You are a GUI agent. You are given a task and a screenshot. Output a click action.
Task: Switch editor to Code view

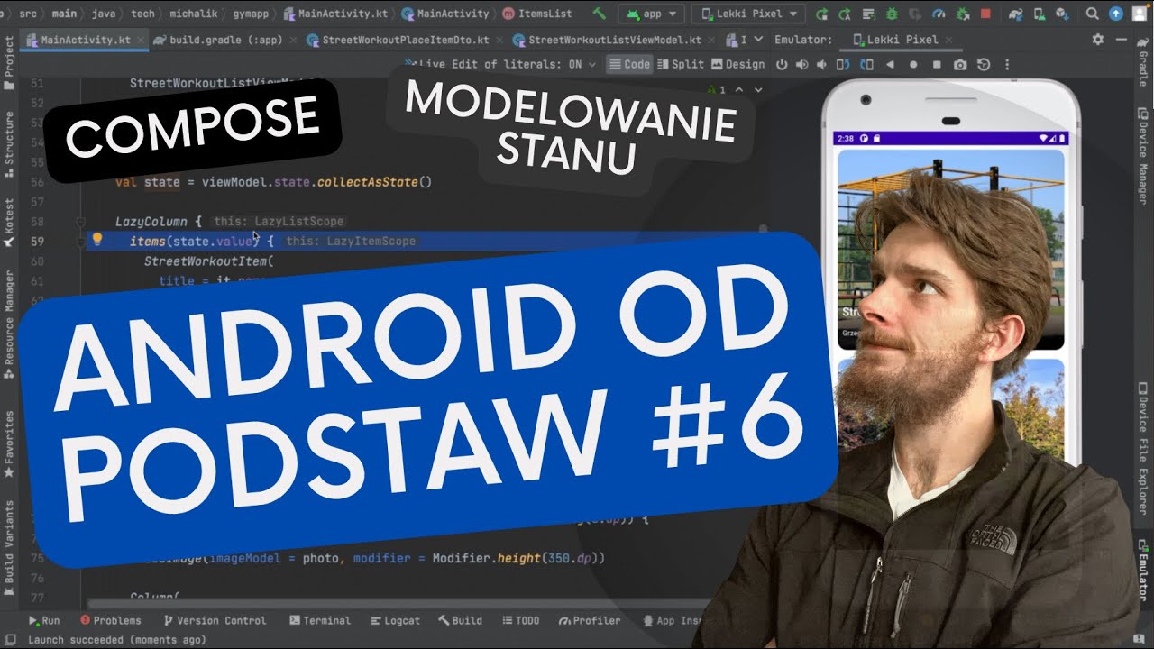tap(629, 65)
